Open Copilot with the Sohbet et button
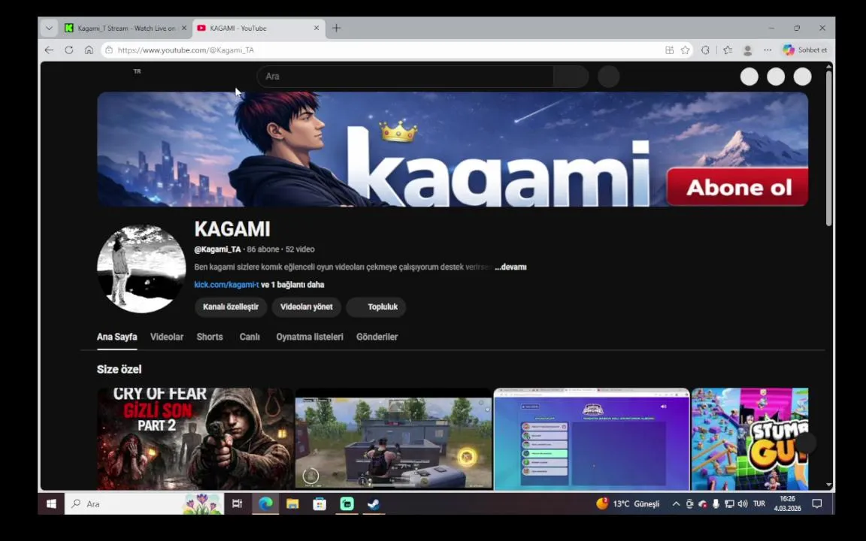The width and height of the screenshot is (866, 541). (804, 50)
